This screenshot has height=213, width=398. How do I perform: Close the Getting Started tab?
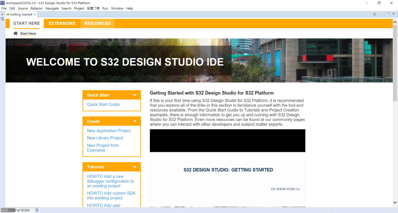tap(35, 14)
